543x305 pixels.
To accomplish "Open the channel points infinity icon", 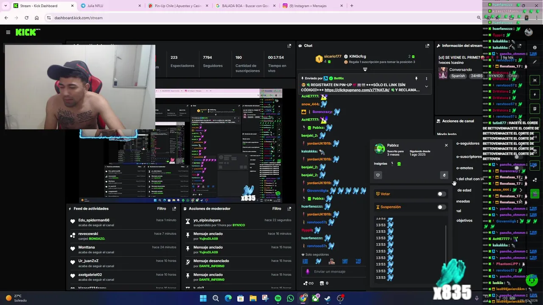I will pos(308,283).
